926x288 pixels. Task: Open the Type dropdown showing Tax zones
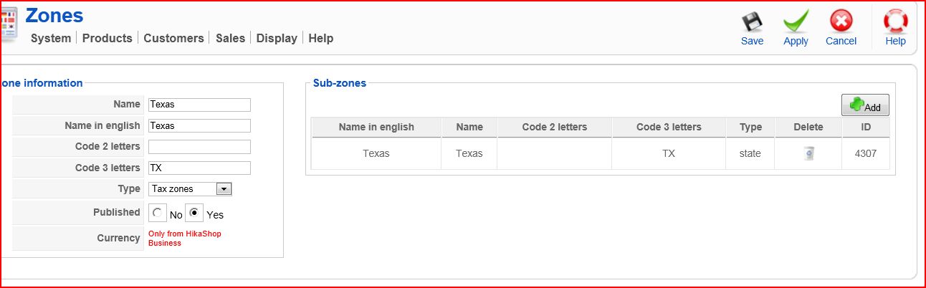click(x=190, y=189)
